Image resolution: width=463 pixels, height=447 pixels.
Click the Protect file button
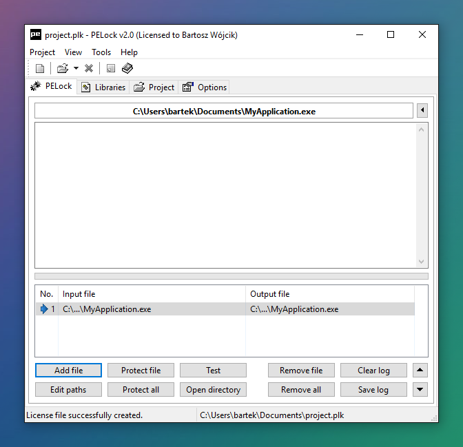(141, 371)
